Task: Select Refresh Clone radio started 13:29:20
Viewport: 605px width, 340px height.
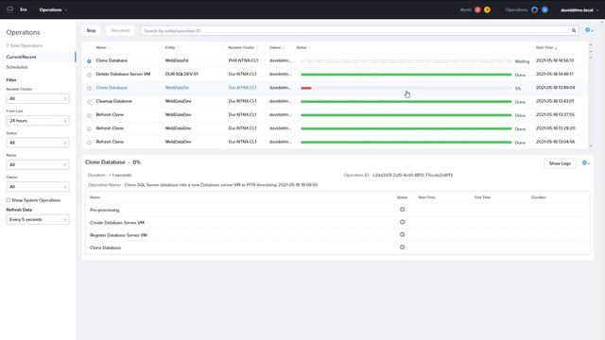Action: pos(89,128)
